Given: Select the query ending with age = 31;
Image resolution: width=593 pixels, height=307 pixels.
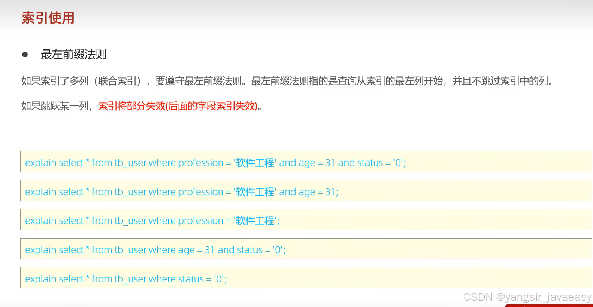Looking at the screenshot, I should (306, 191).
